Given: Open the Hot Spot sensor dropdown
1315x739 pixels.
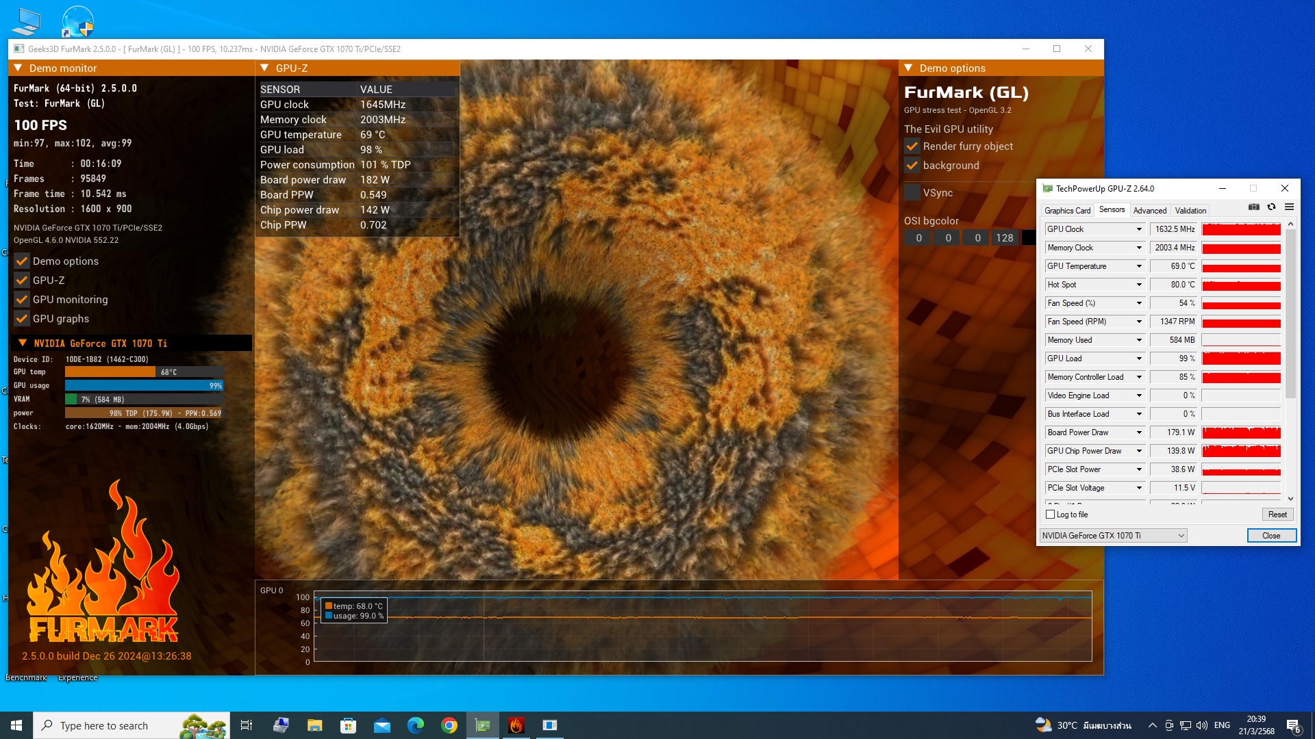Looking at the screenshot, I should pyautogui.click(x=1139, y=285).
